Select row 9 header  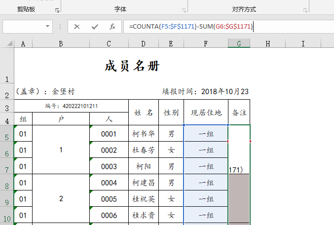(7, 198)
